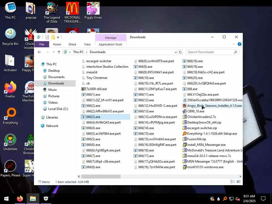This screenshot has height=204, width=272.
Task: Open the Application Tools tab
Action: (x=110, y=44)
